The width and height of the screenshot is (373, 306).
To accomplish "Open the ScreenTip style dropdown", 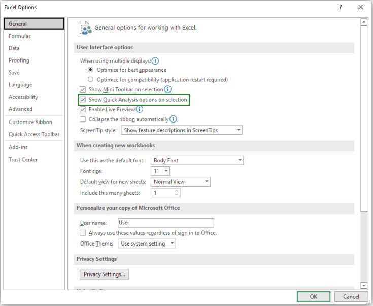I will pos(182,130).
